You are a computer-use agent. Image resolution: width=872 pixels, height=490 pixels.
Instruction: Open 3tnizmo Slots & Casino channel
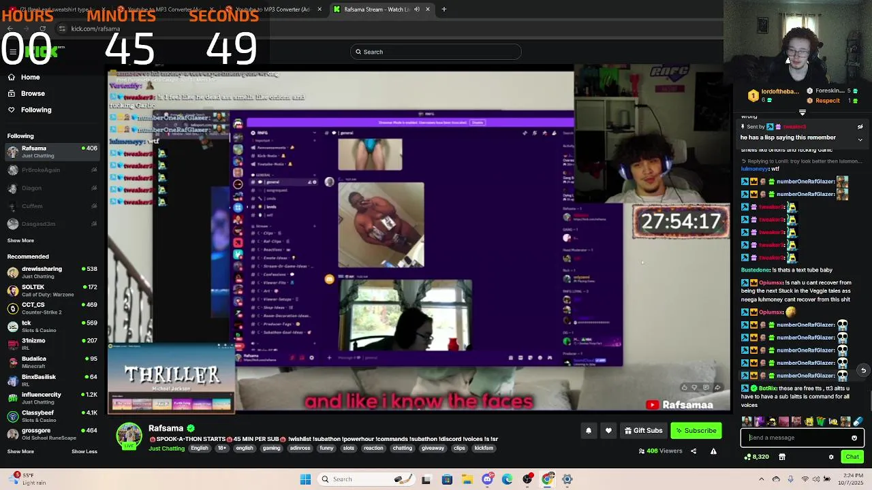(x=52, y=344)
